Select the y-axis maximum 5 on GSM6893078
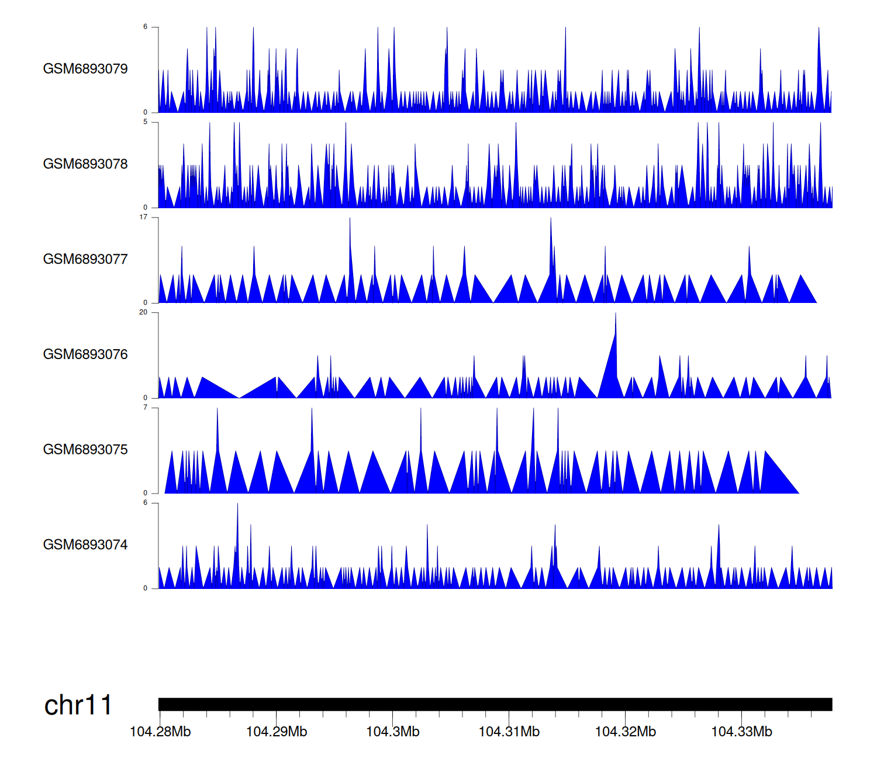 tap(146, 122)
